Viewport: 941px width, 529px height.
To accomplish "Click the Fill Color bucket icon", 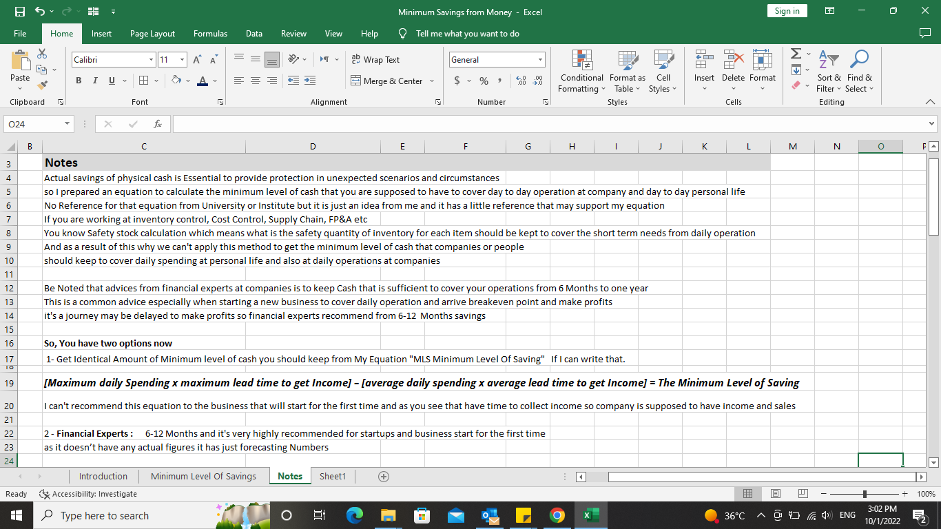I will (x=176, y=81).
